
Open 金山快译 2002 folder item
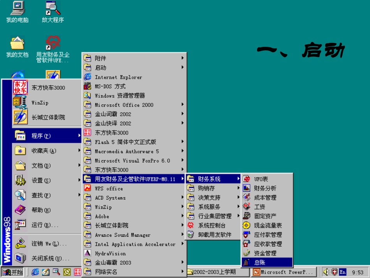coord(134,123)
